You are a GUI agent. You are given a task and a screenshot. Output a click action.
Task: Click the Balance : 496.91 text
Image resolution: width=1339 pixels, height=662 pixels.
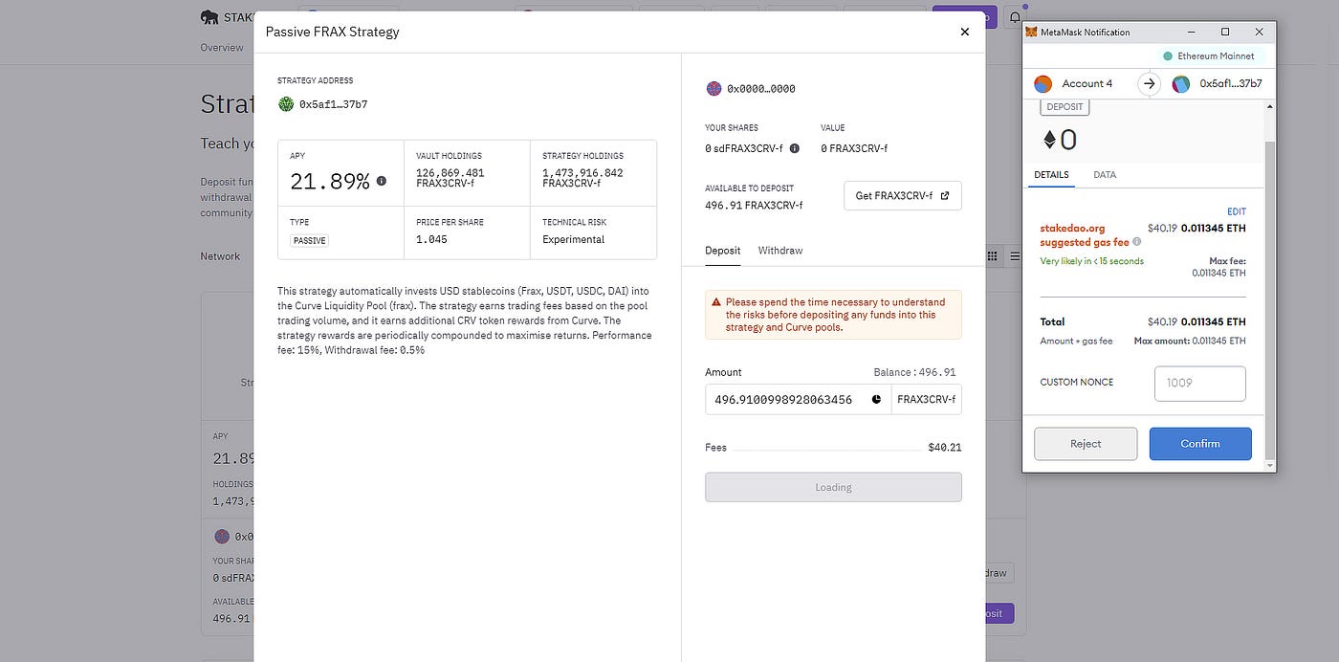click(x=914, y=372)
